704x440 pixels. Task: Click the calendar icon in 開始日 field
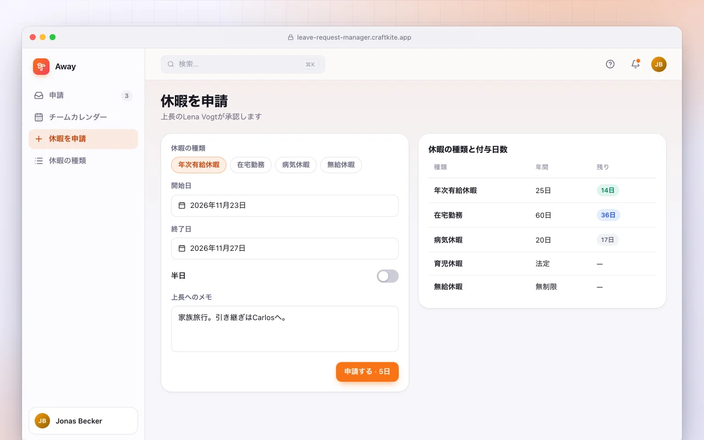[182, 206]
